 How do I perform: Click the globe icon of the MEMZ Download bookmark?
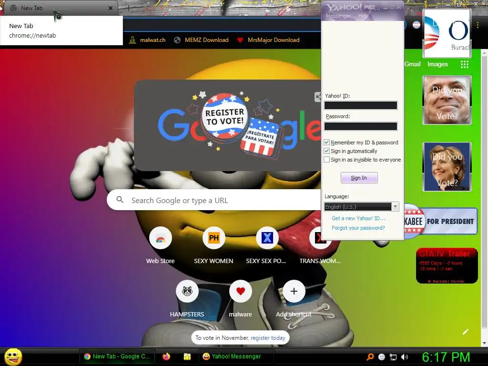(177, 40)
